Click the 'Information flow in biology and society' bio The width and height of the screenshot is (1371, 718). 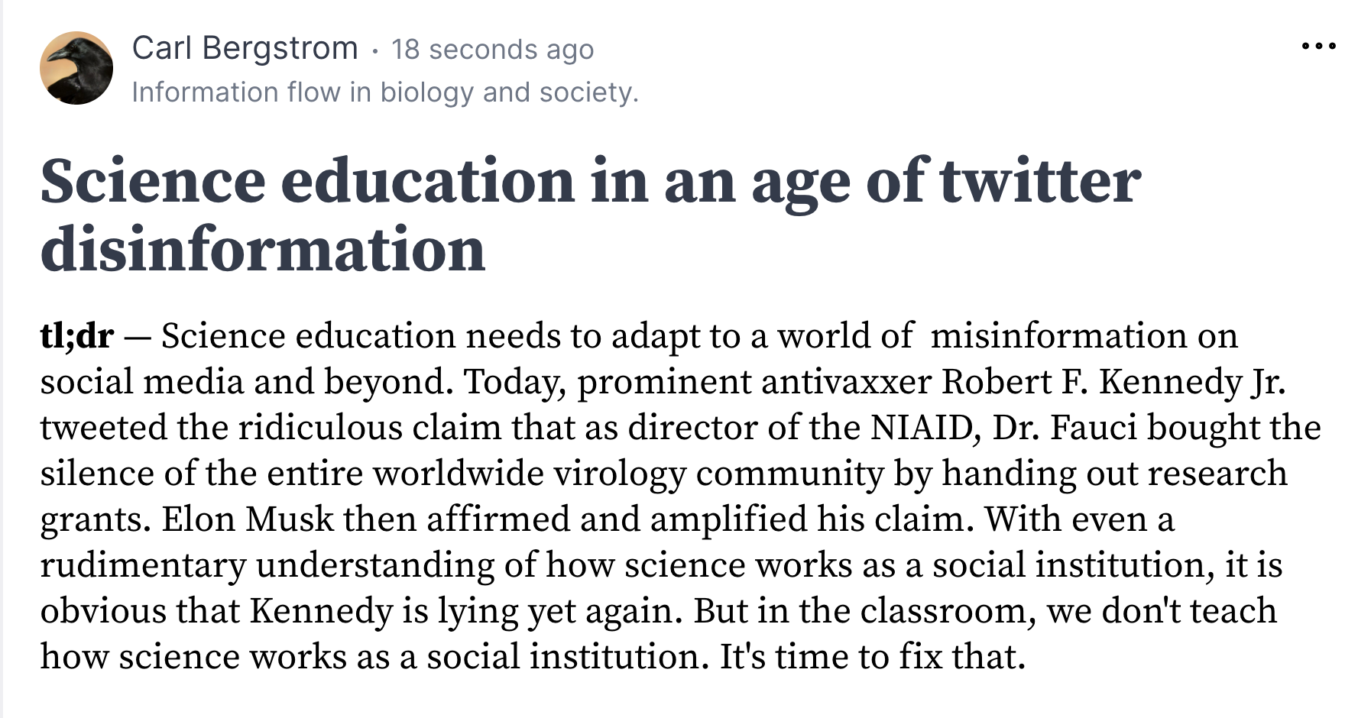384,92
